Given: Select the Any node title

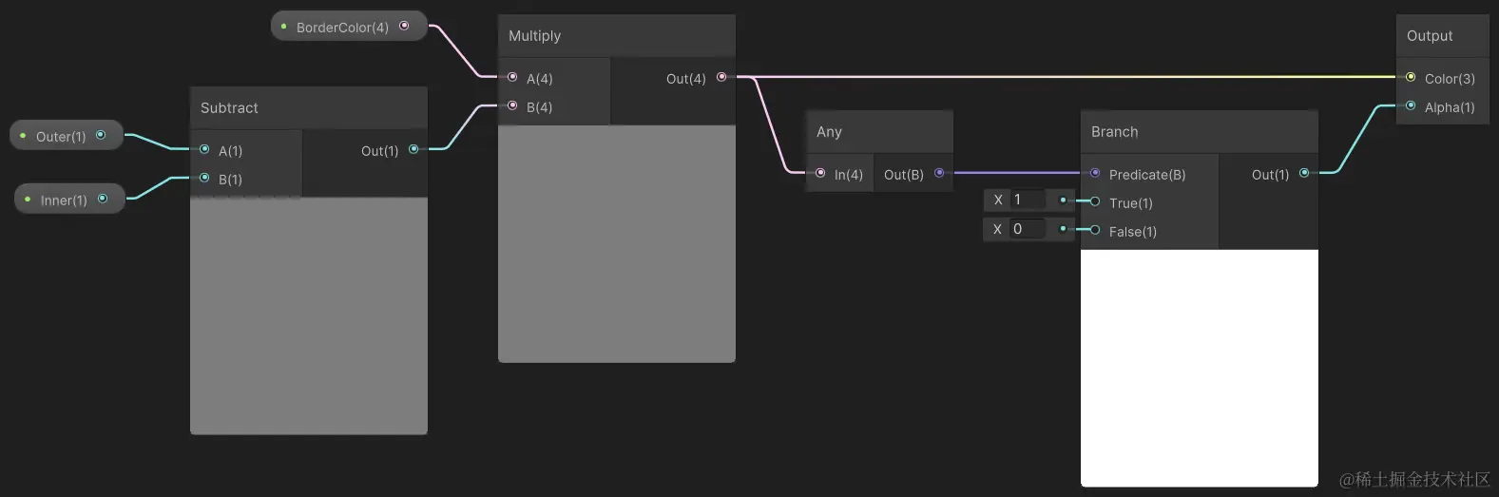Looking at the screenshot, I should [829, 131].
